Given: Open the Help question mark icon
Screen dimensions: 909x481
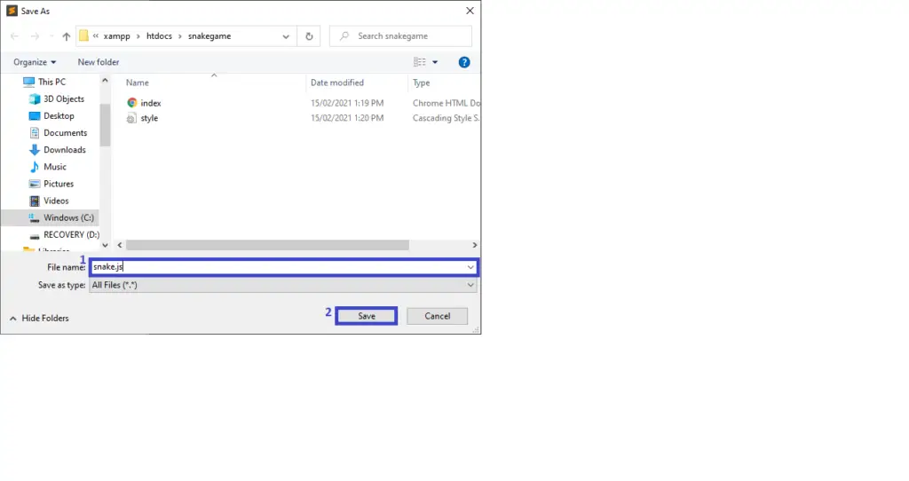Looking at the screenshot, I should (464, 62).
